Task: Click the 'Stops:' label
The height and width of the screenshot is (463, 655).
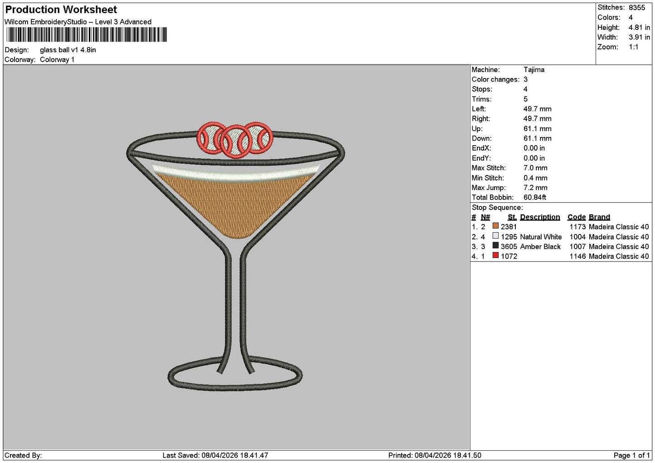Action: pyautogui.click(x=482, y=89)
